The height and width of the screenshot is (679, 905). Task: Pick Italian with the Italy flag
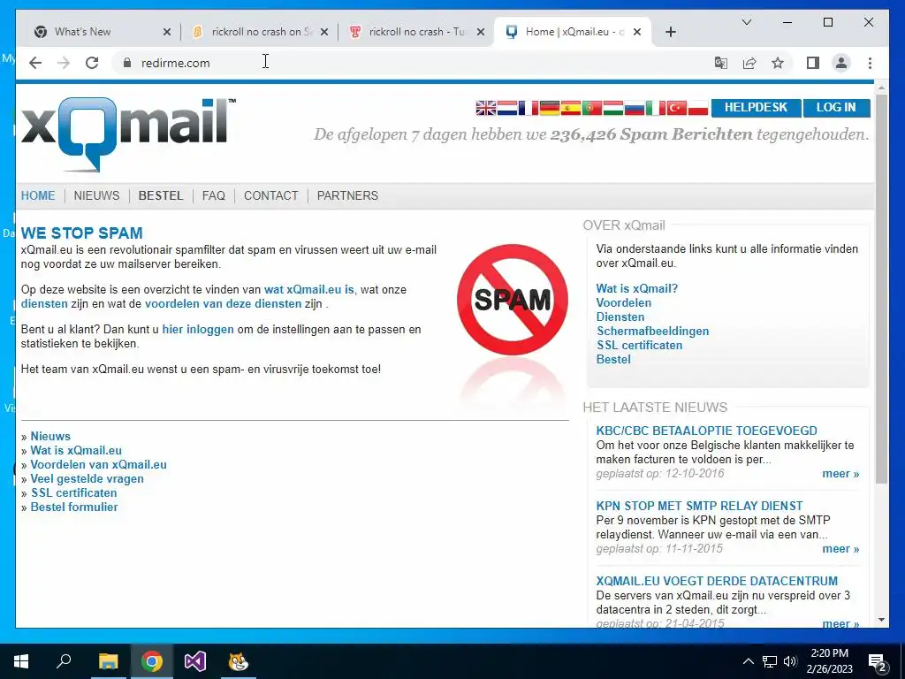[656, 108]
